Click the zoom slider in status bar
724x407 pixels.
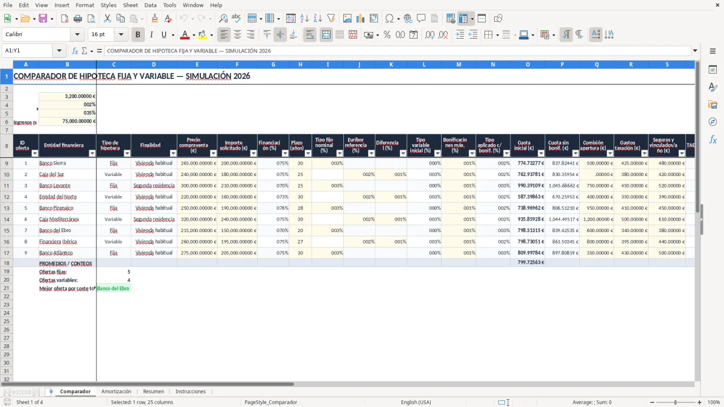(x=675, y=402)
